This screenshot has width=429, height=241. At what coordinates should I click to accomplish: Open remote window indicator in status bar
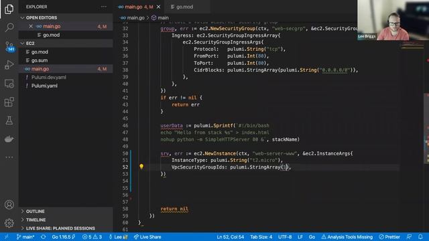6,237
